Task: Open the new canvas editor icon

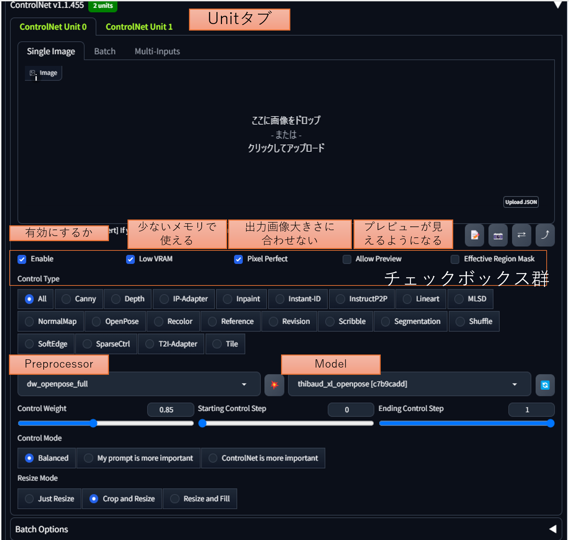Action: 475,235
